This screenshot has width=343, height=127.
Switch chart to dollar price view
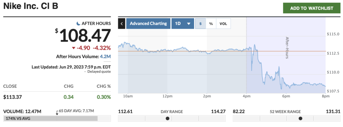200,23
